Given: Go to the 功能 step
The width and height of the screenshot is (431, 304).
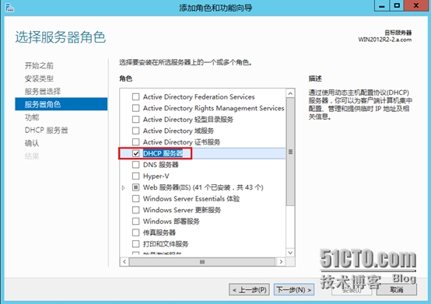Looking at the screenshot, I should point(32,117).
